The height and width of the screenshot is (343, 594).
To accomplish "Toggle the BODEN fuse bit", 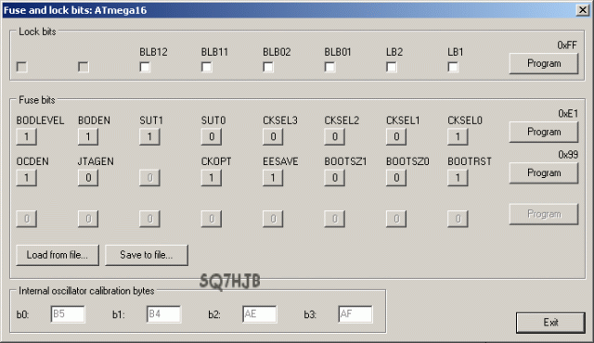I will coord(88,136).
